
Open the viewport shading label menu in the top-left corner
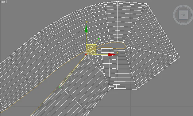pos(3,2)
